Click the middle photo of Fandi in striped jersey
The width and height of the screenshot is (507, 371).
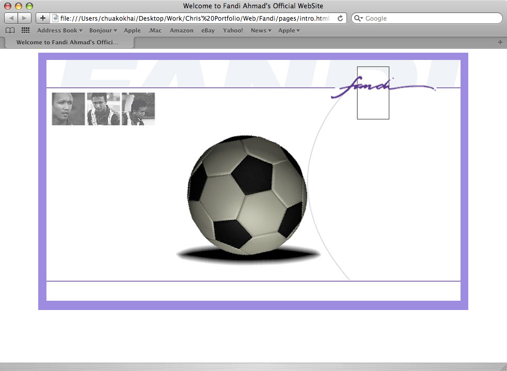(103, 109)
